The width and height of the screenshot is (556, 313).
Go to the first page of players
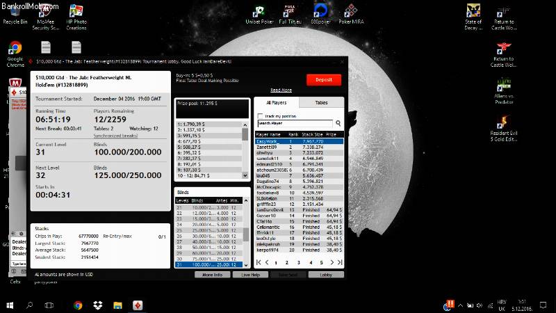click(x=259, y=262)
